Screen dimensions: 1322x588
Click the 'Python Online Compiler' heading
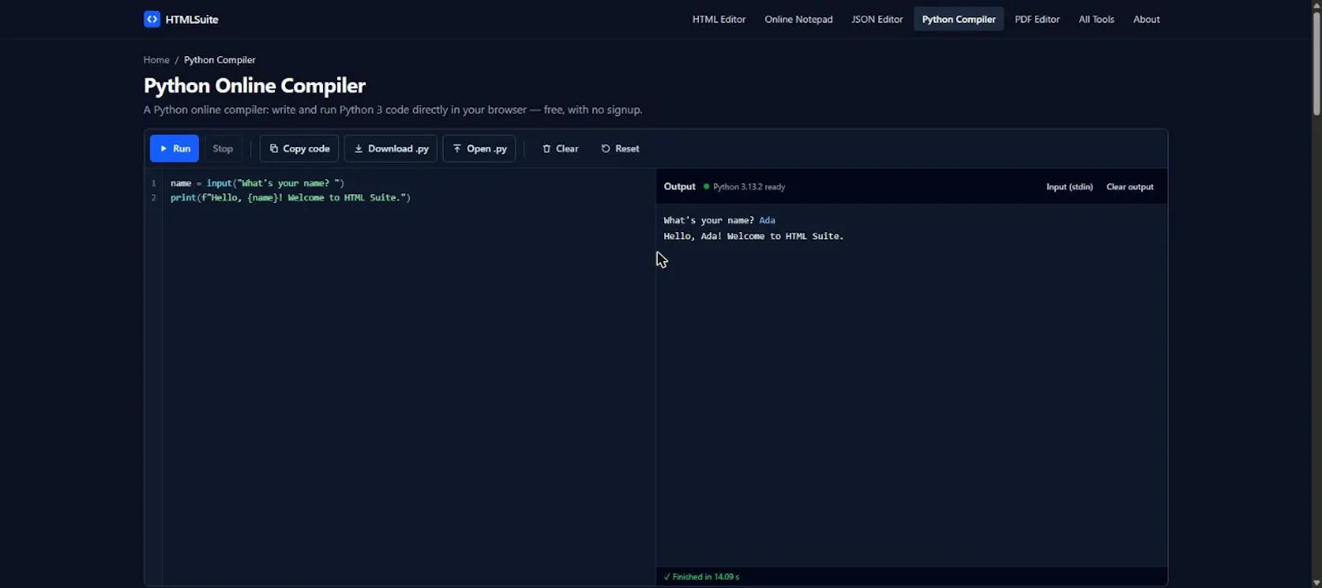click(x=254, y=85)
